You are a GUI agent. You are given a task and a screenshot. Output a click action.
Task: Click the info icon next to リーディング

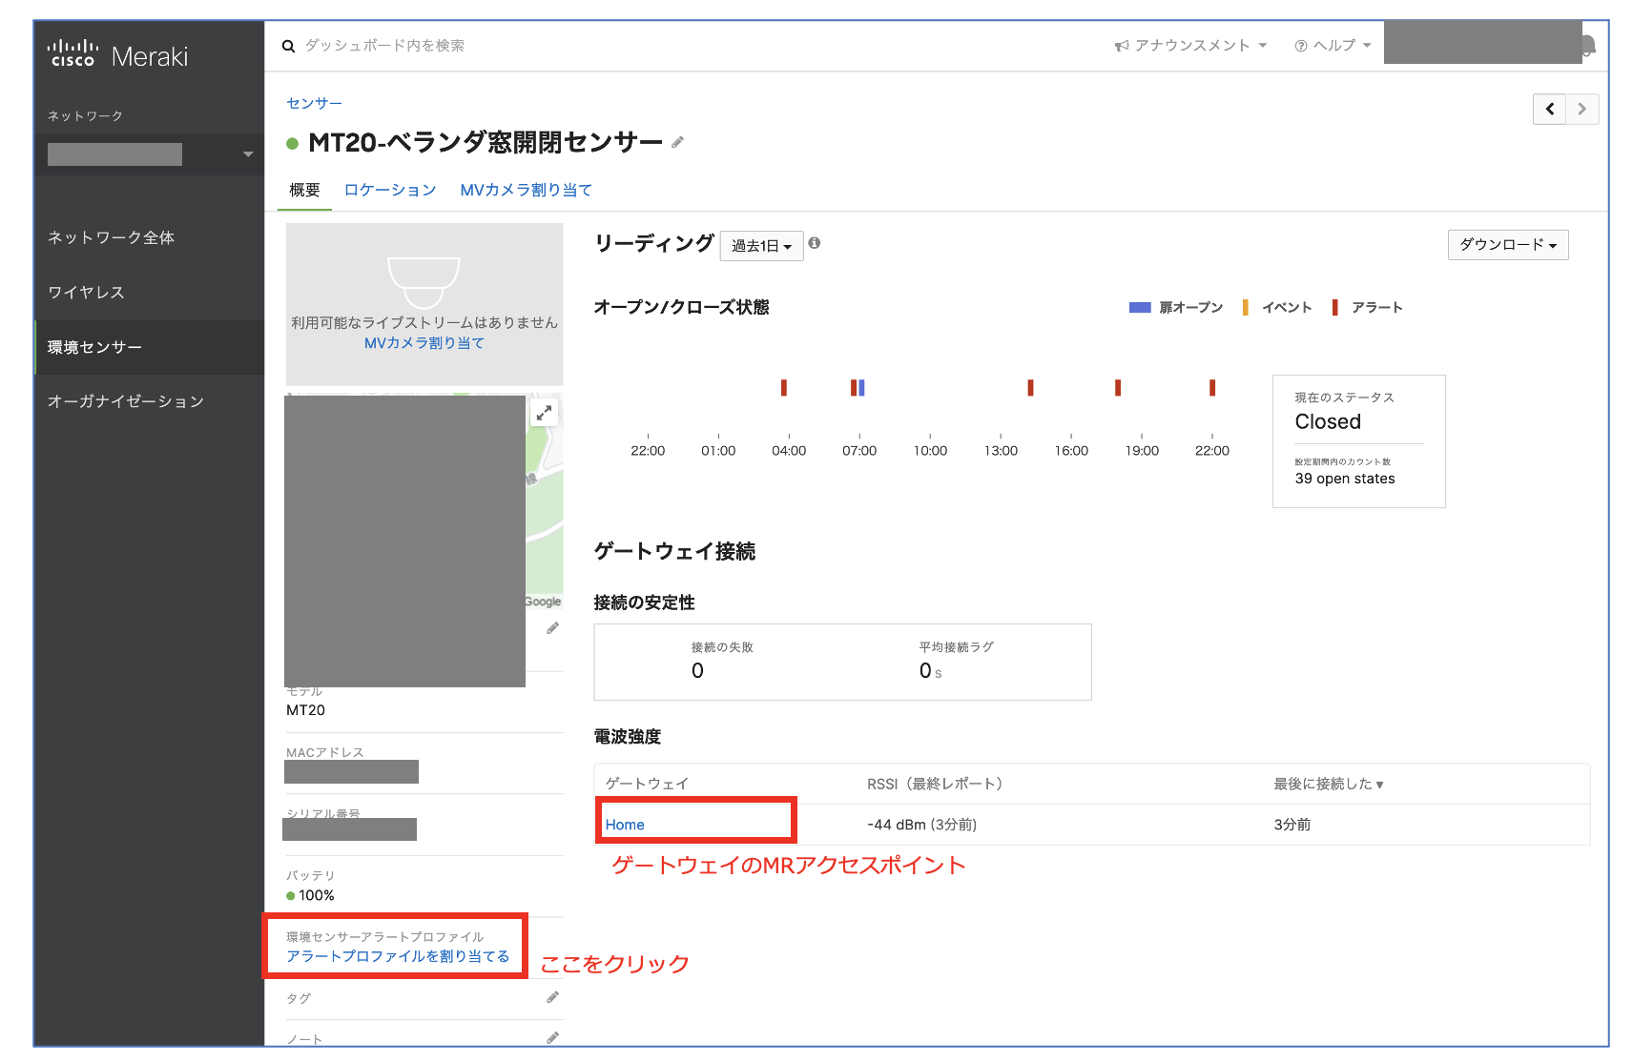(815, 244)
